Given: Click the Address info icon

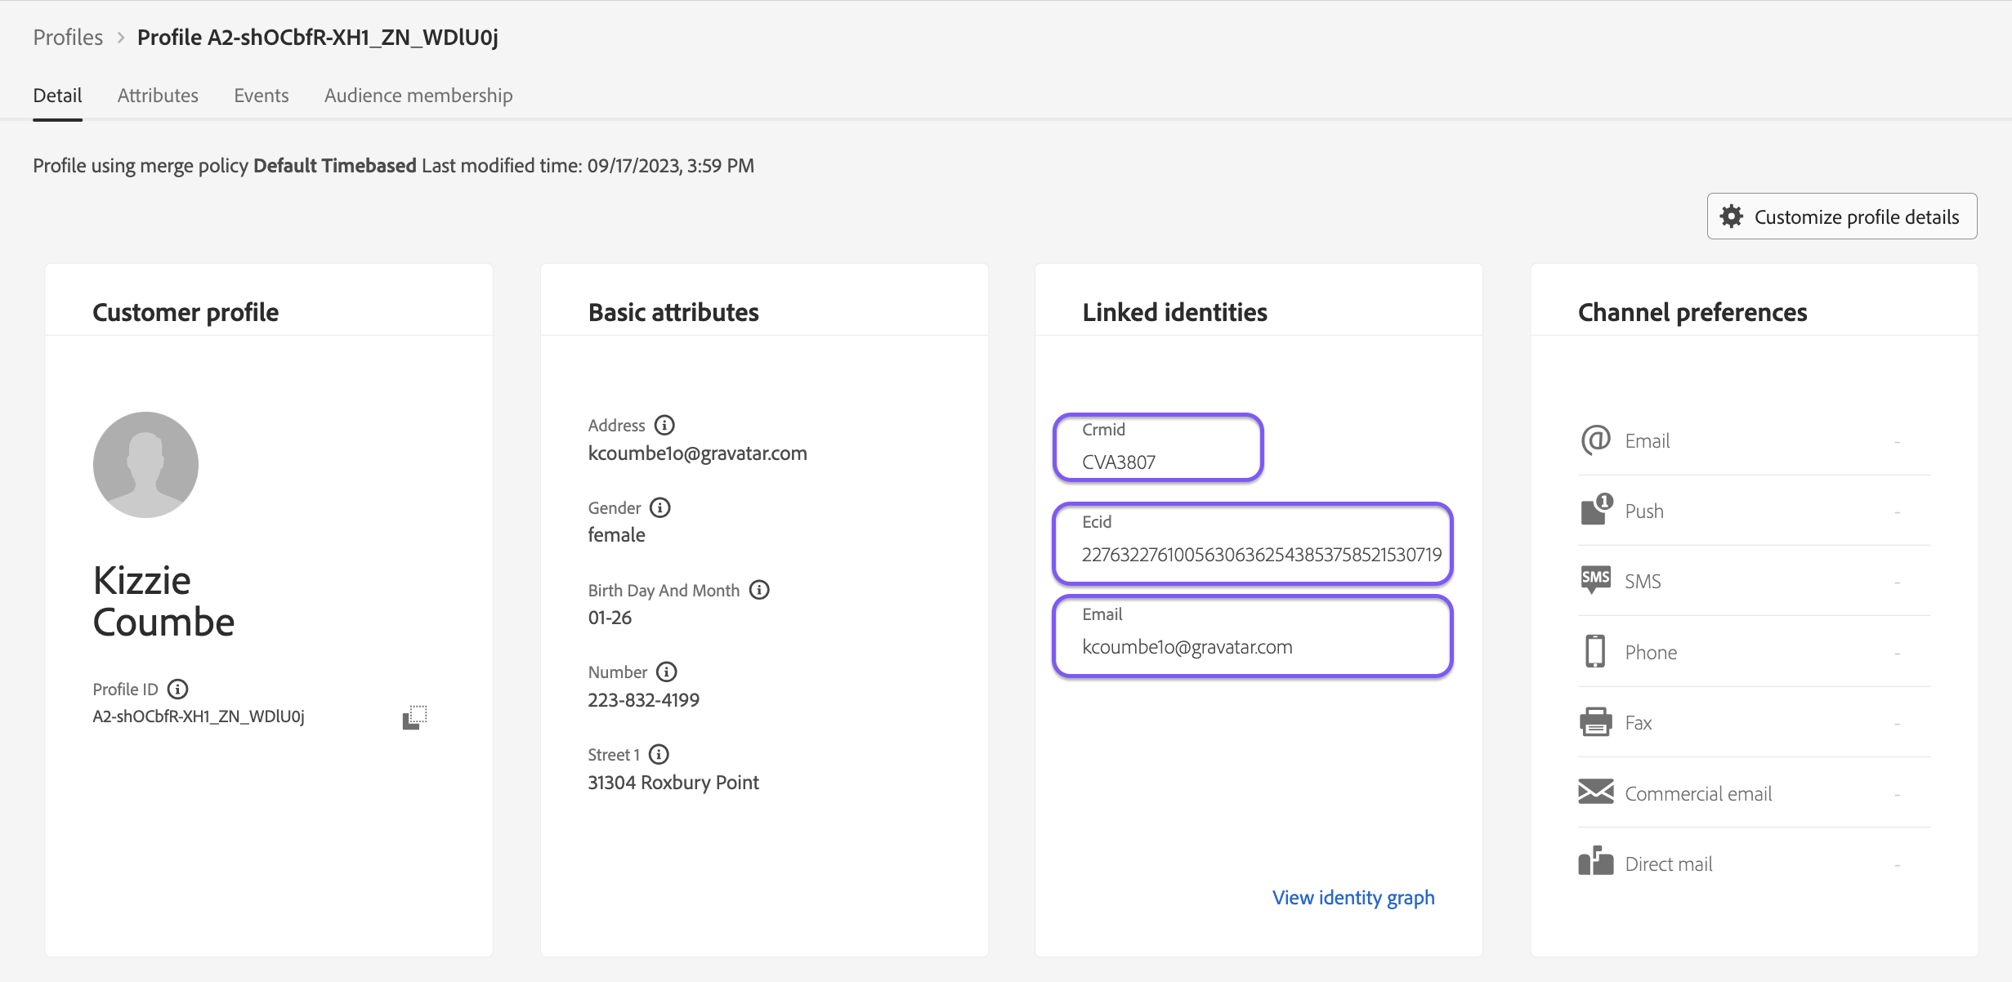Looking at the screenshot, I should [664, 425].
